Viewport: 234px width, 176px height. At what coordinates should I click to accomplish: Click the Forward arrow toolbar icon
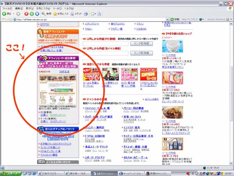[x=18, y=14]
